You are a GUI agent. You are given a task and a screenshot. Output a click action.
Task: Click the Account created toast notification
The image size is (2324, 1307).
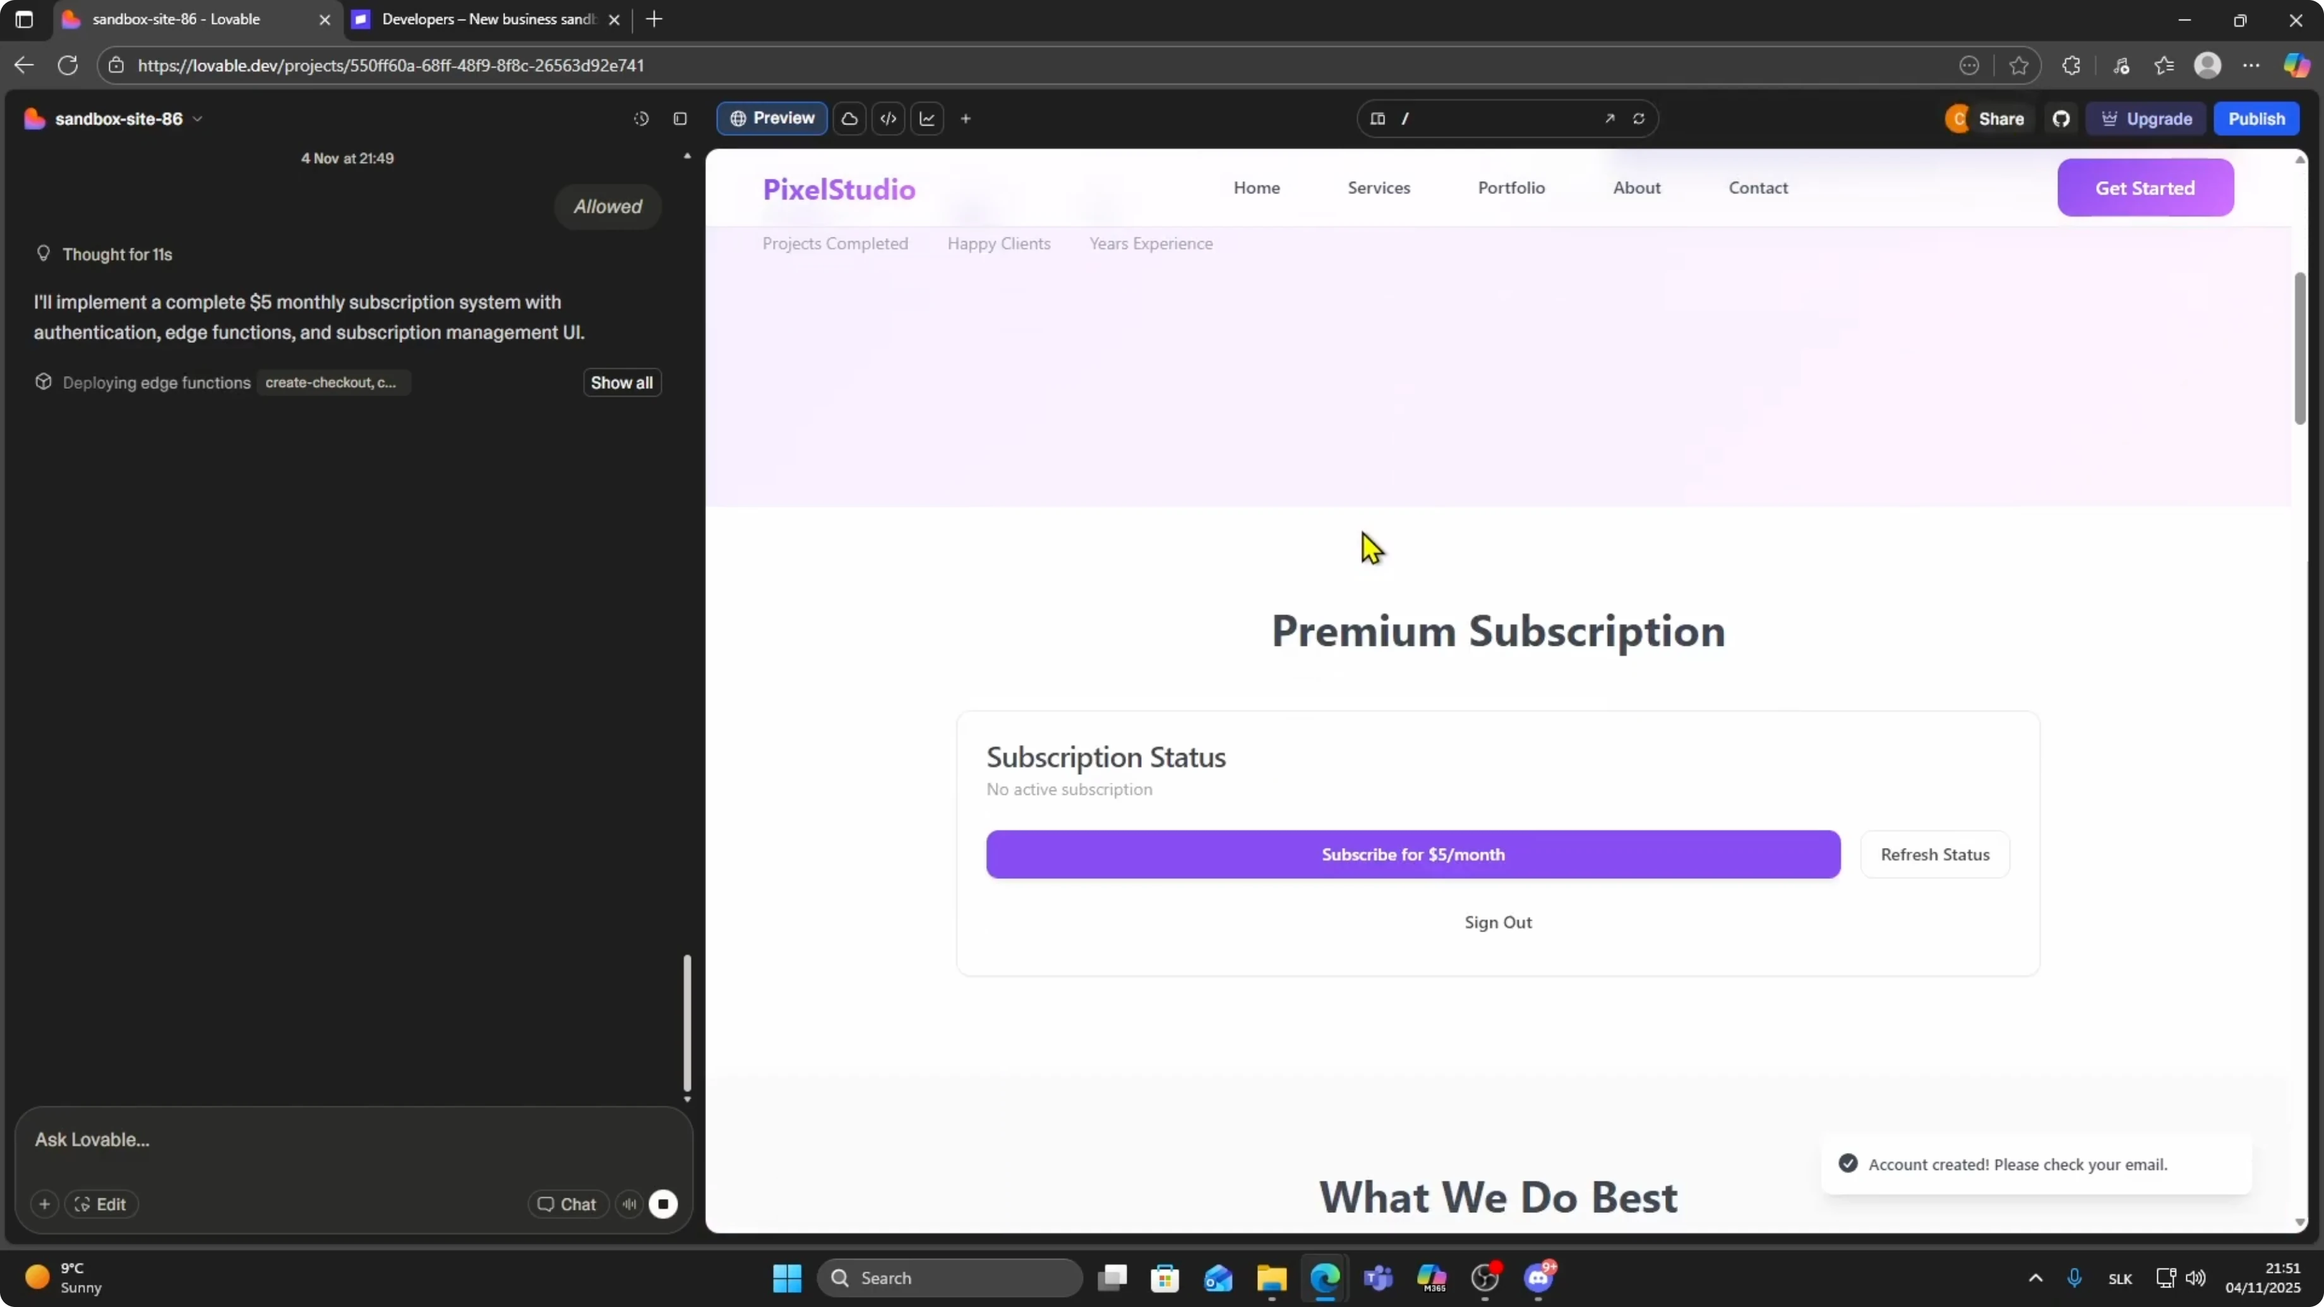coord(2036,1164)
